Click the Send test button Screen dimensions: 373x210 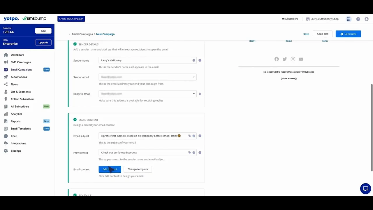pos(323,34)
